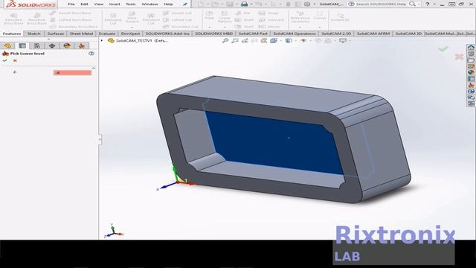
Task: Open the FeatureManager design tree tab
Action: 7,45
